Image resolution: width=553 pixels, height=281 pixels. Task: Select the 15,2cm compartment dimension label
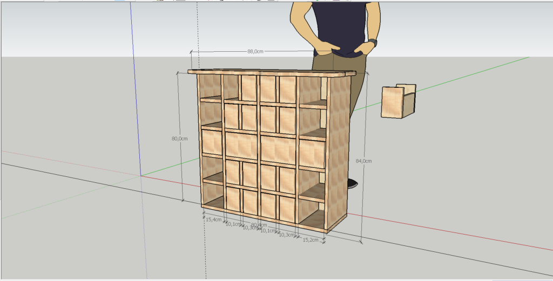[311, 240]
